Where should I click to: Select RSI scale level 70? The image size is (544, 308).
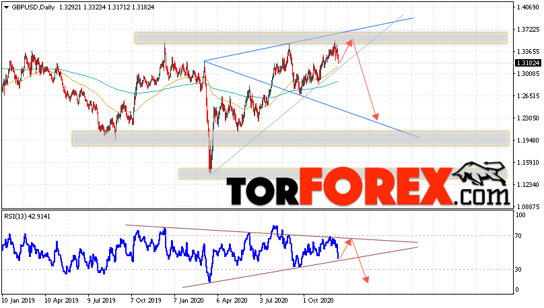coord(518,236)
